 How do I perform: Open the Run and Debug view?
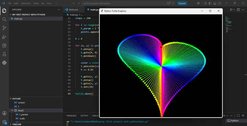4,37
